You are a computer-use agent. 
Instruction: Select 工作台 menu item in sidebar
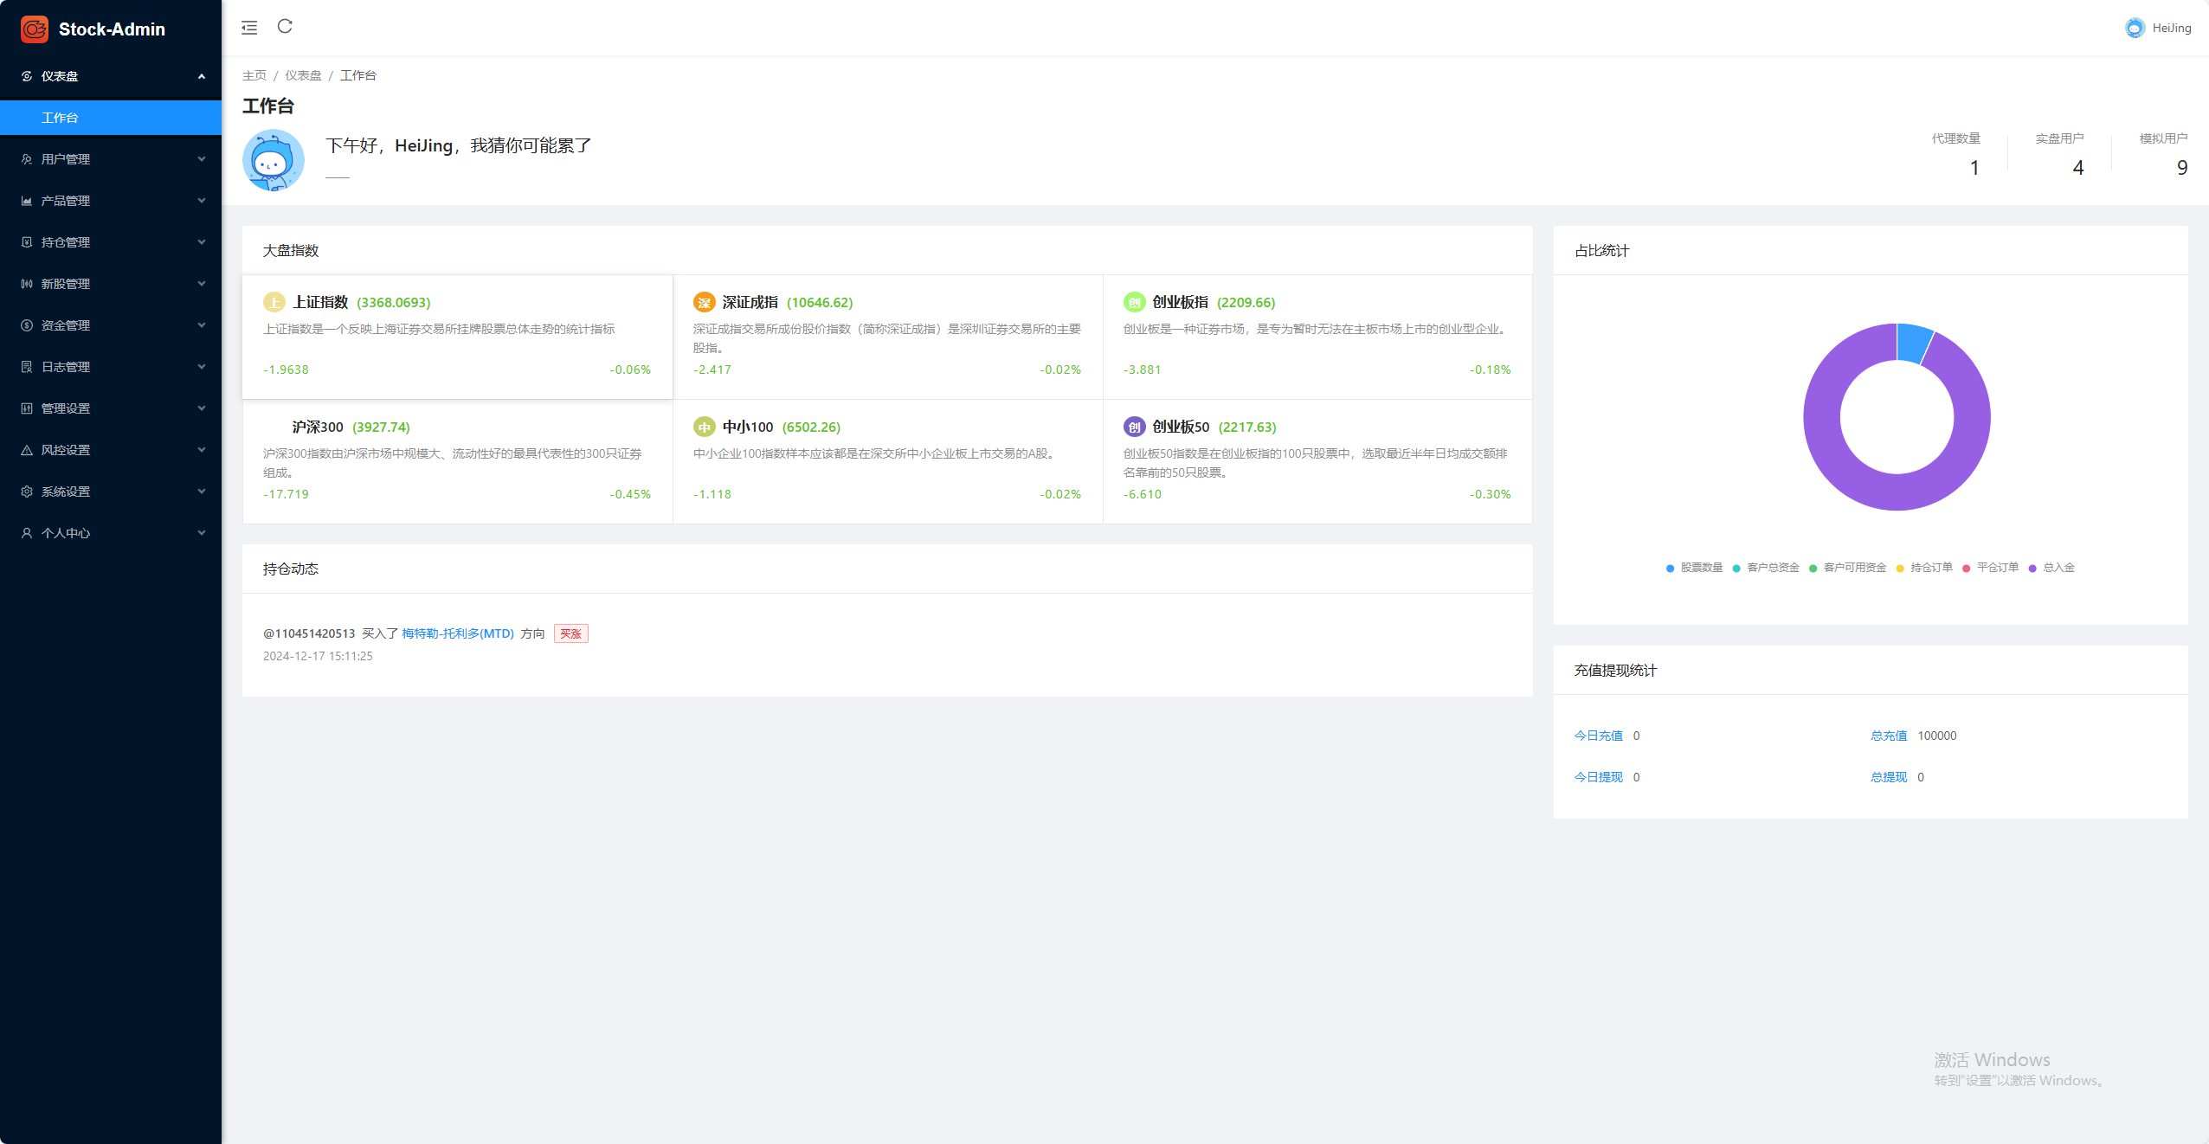point(61,118)
